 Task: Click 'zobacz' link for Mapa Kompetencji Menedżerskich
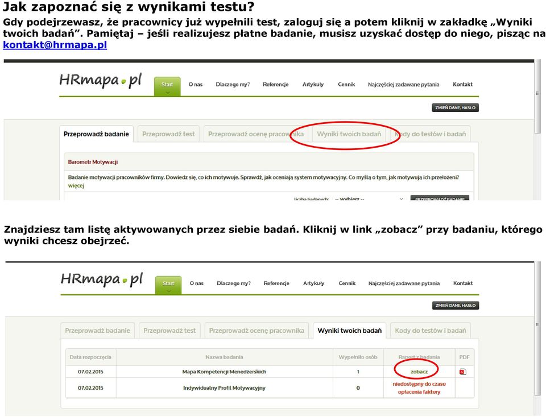tap(419, 372)
